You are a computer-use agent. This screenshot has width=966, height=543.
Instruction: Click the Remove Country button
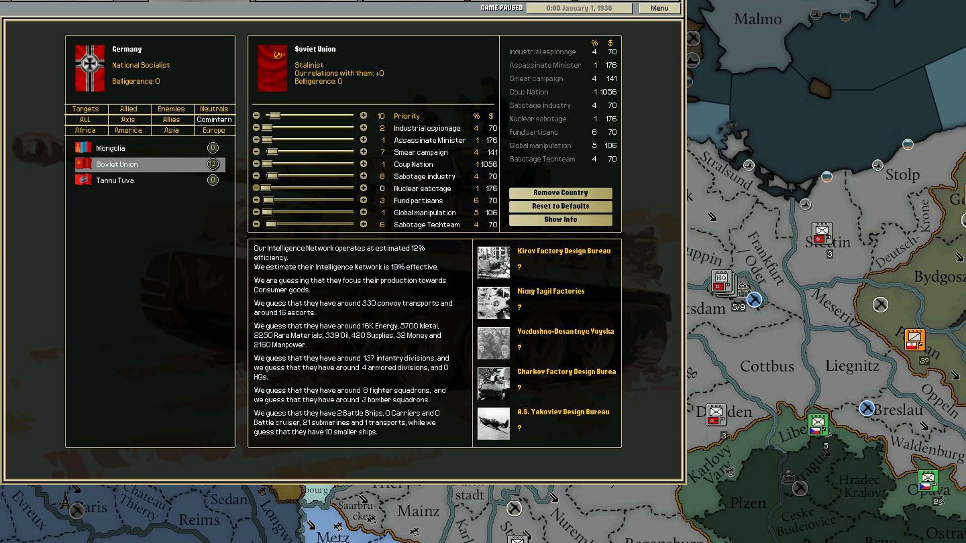pyautogui.click(x=560, y=193)
